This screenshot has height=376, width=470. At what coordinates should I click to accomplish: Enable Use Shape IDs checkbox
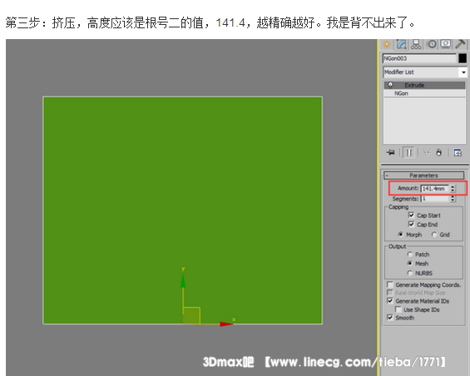point(398,309)
